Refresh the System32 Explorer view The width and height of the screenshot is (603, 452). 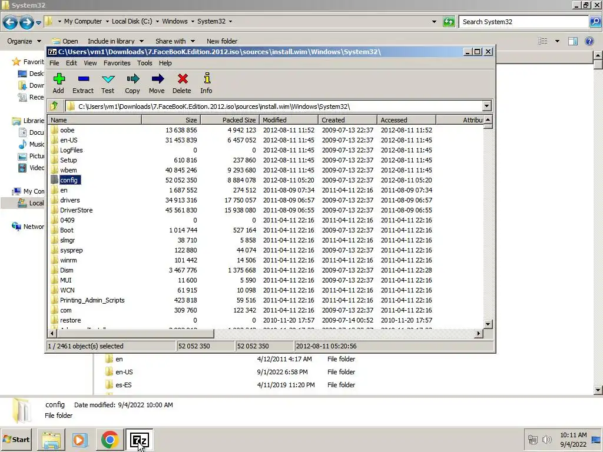pyautogui.click(x=448, y=22)
